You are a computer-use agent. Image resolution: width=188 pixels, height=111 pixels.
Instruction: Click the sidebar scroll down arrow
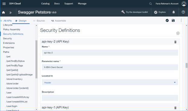pyautogui.click(x=36, y=109)
